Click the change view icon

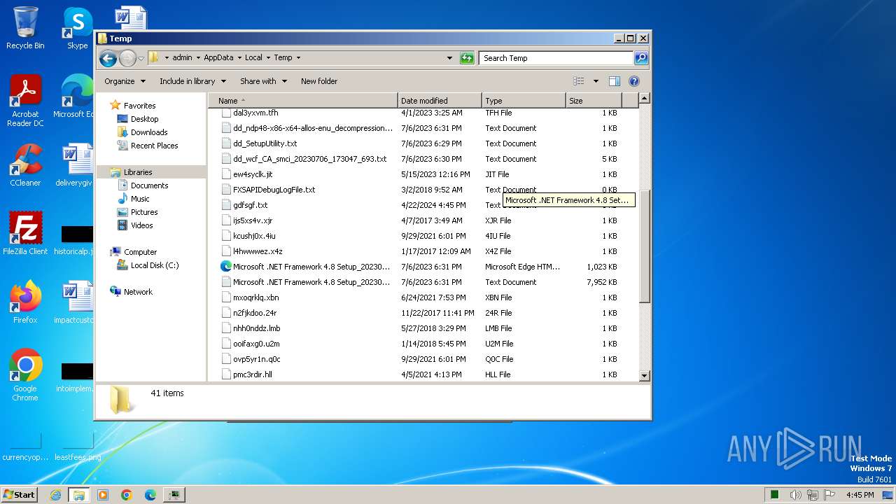tap(579, 81)
